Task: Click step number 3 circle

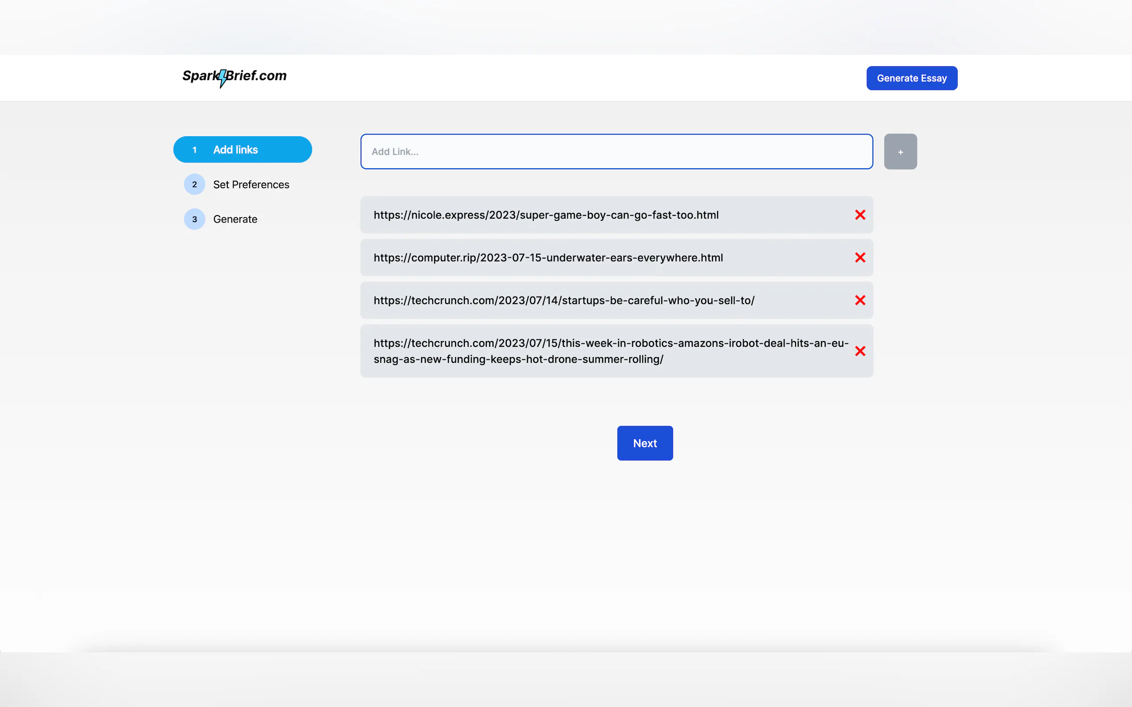Action: tap(195, 219)
